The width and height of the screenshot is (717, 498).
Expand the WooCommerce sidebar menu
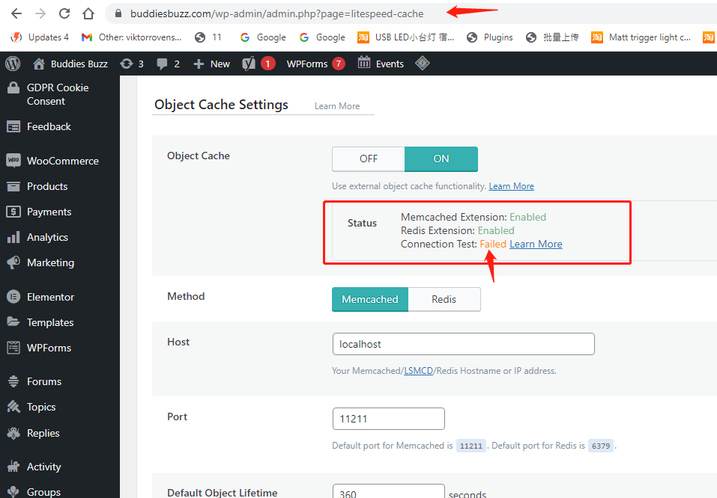[62, 161]
